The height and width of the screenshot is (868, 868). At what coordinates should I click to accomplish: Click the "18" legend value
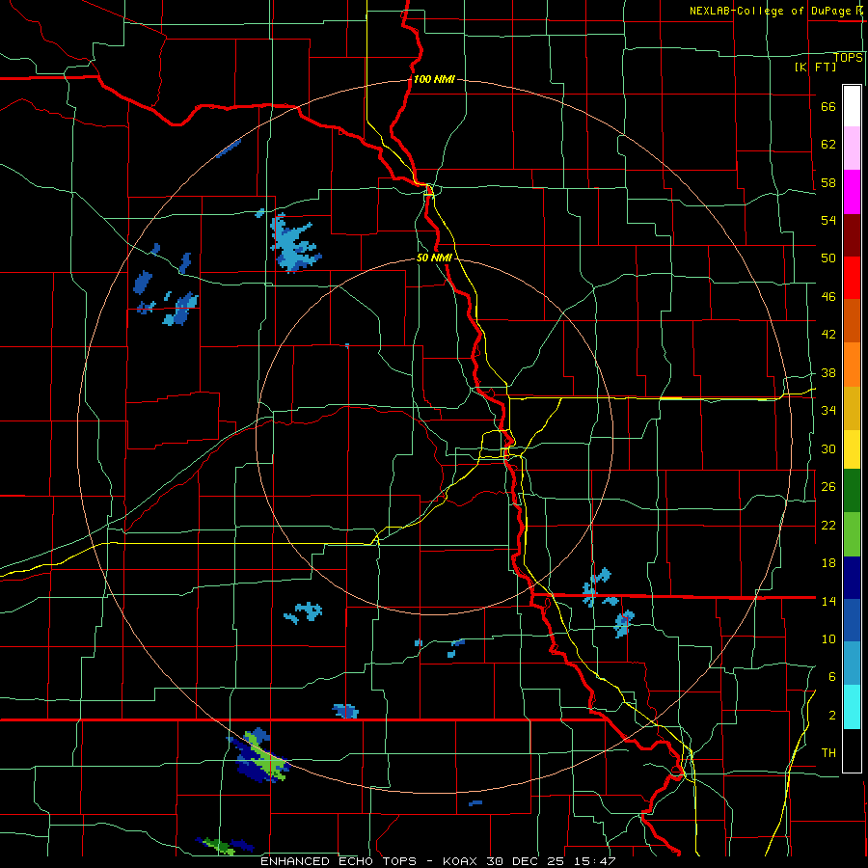coord(828,563)
